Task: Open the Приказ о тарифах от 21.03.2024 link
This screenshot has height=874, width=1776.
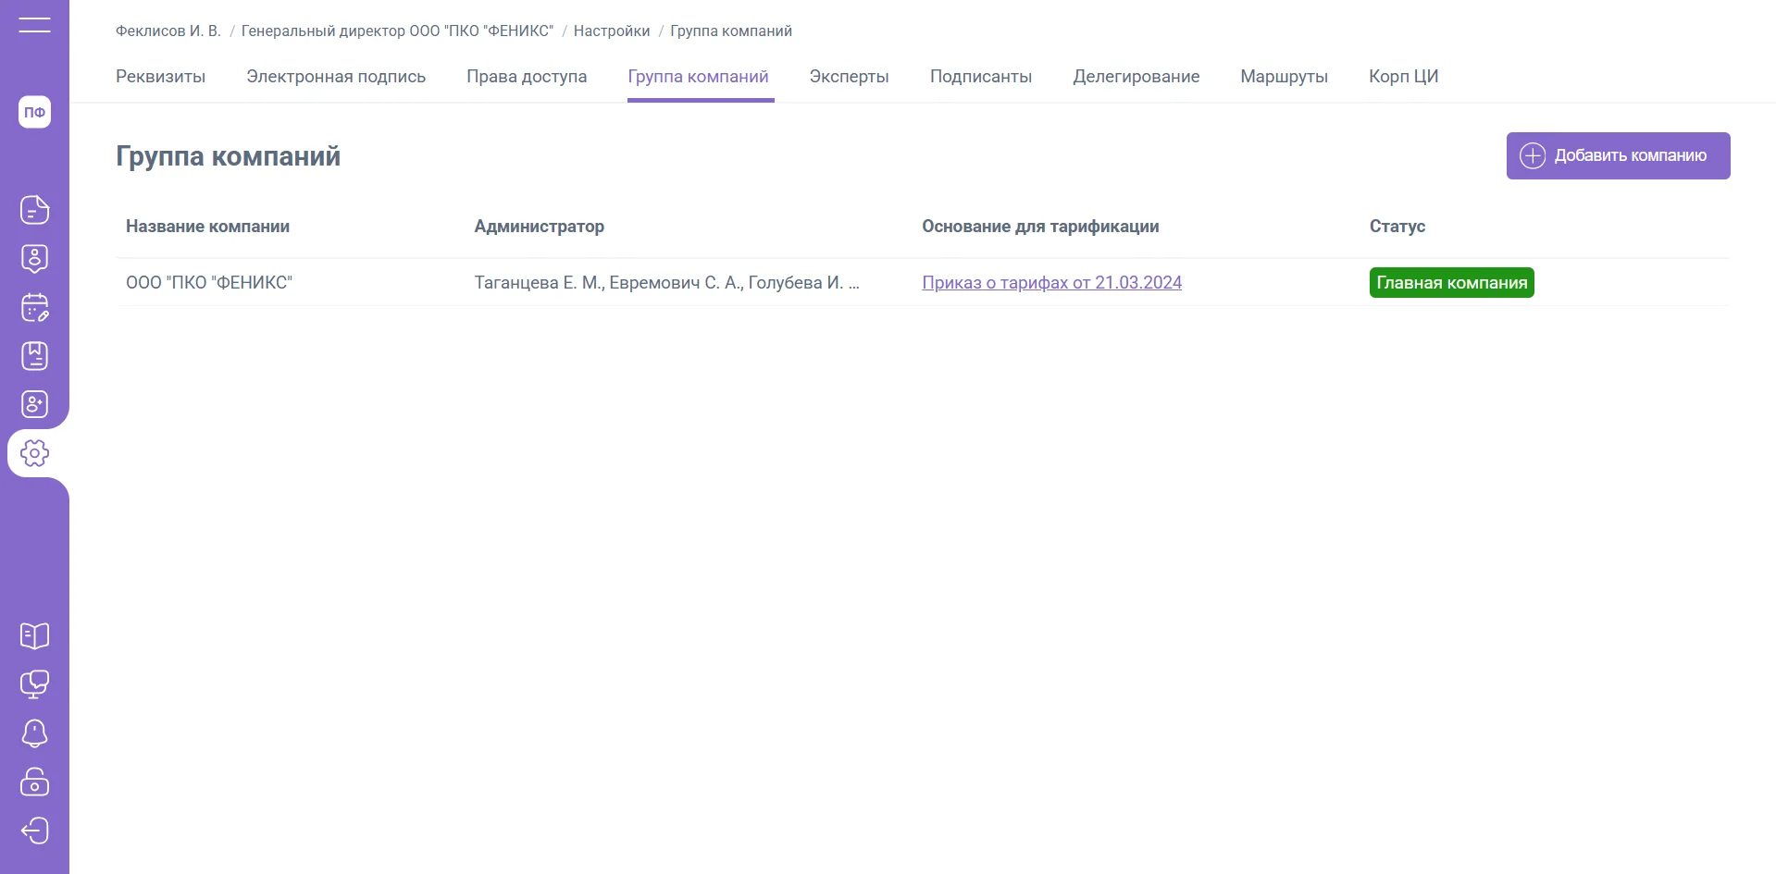Action: click(x=1051, y=283)
